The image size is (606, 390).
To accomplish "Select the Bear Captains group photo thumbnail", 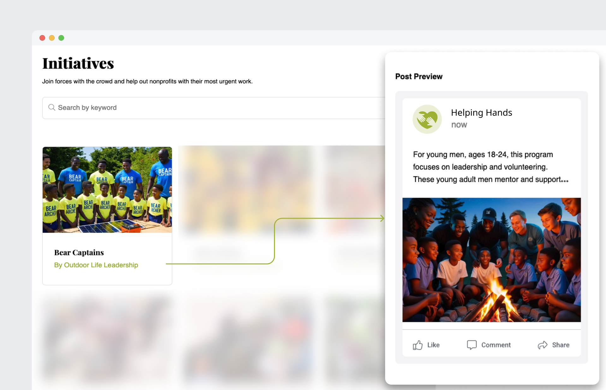I will point(107,190).
